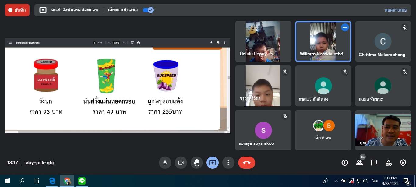Toggle the microphone in the call controls

[165, 163]
